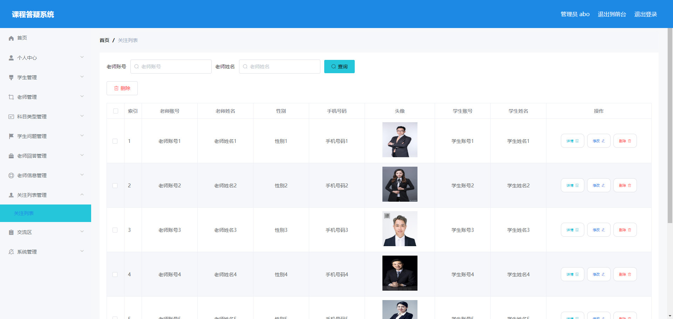This screenshot has height=319, width=673.
Task: Collapse 关注列表管理 with its up chevron
Action: pyautogui.click(x=82, y=194)
